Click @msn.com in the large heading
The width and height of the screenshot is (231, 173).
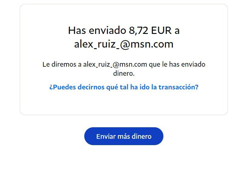click(x=147, y=44)
